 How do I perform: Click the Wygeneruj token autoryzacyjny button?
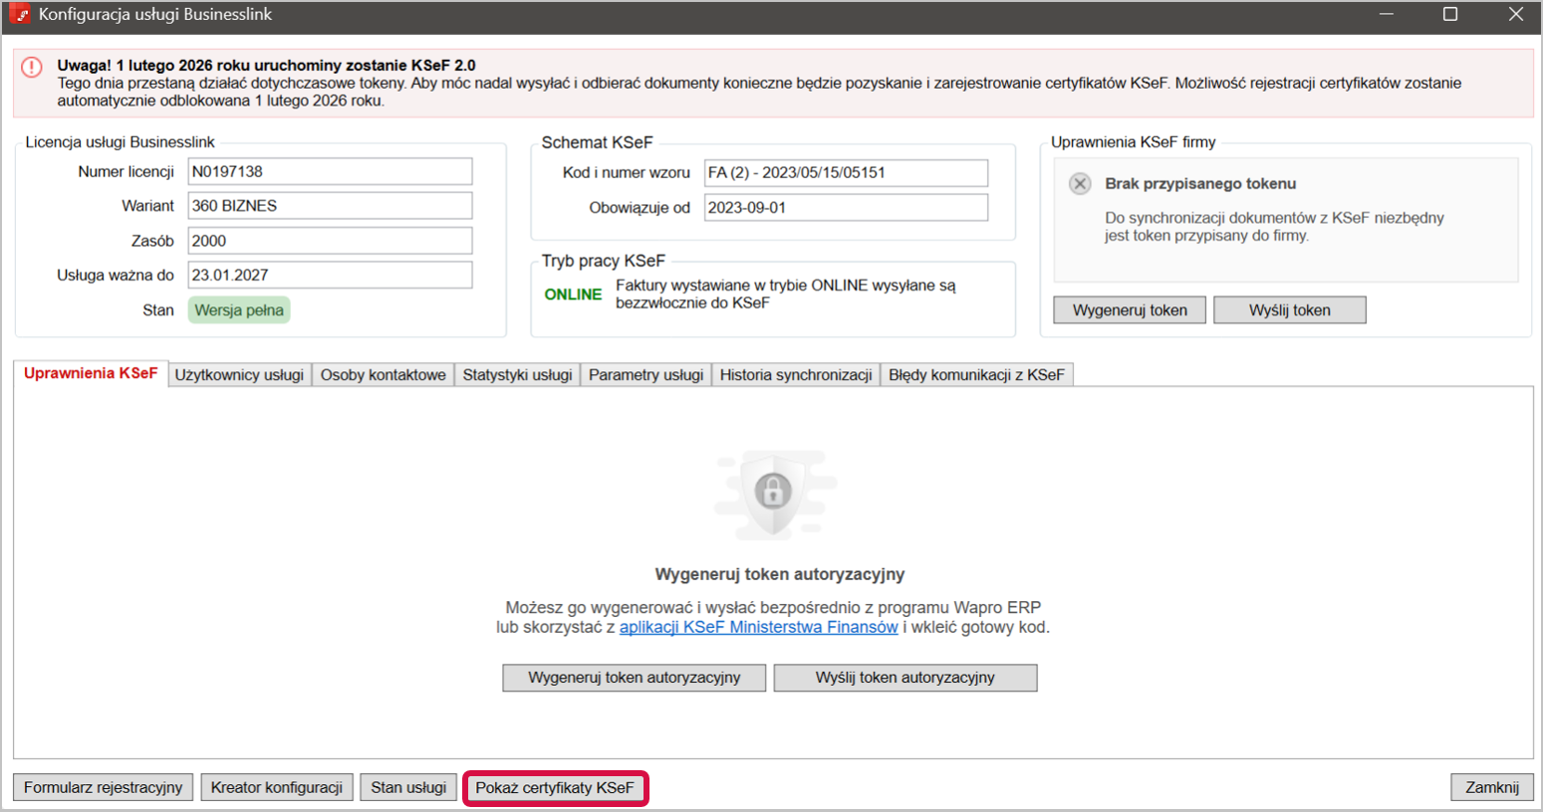[635, 678]
